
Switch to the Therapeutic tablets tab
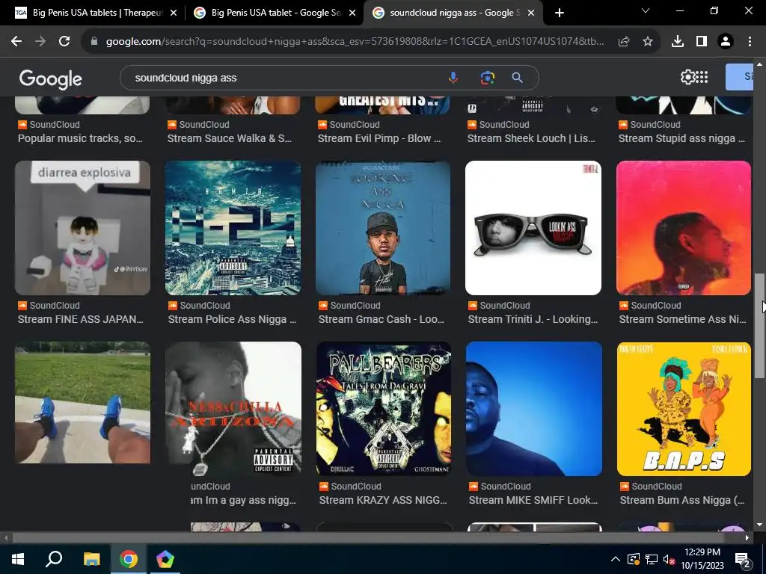coord(95,13)
